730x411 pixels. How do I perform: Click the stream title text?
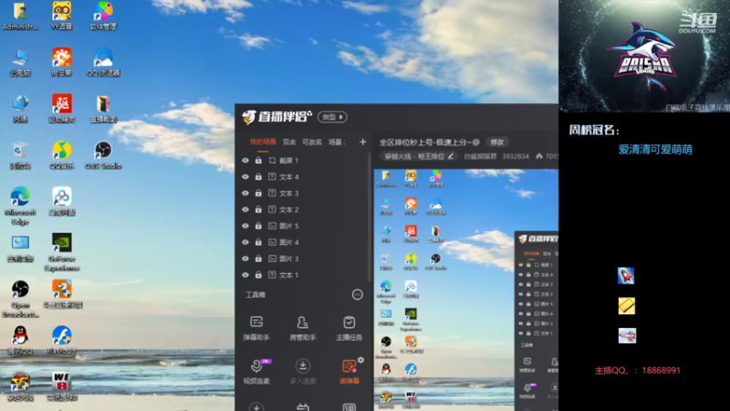(x=429, y=142)
